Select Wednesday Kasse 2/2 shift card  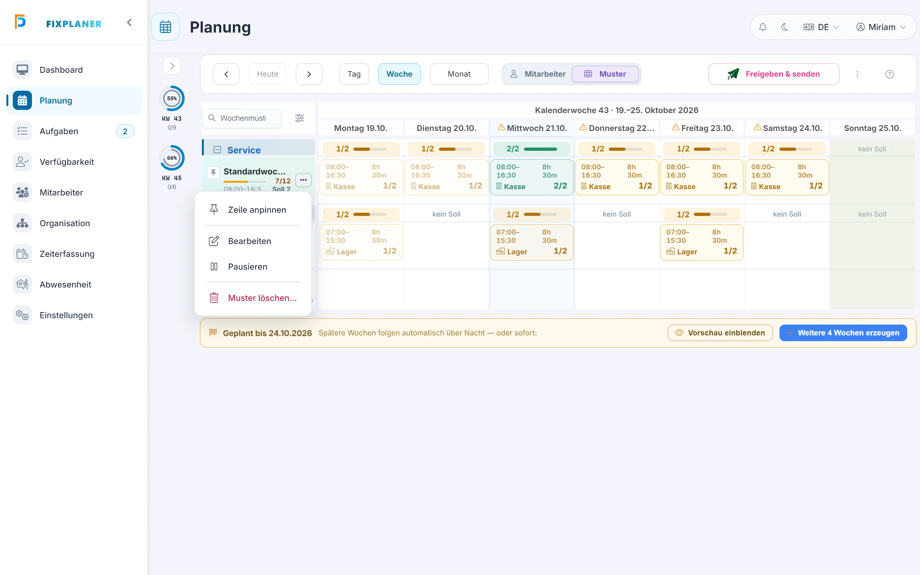click(532, 177)
